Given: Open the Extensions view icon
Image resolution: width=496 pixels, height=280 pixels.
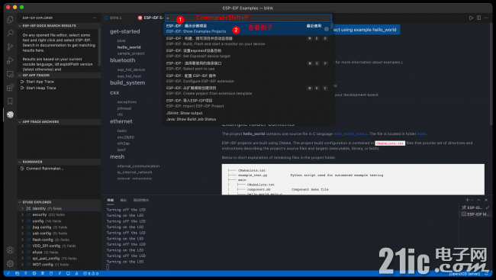Looking at the screenshot, I should pos(10,88).
